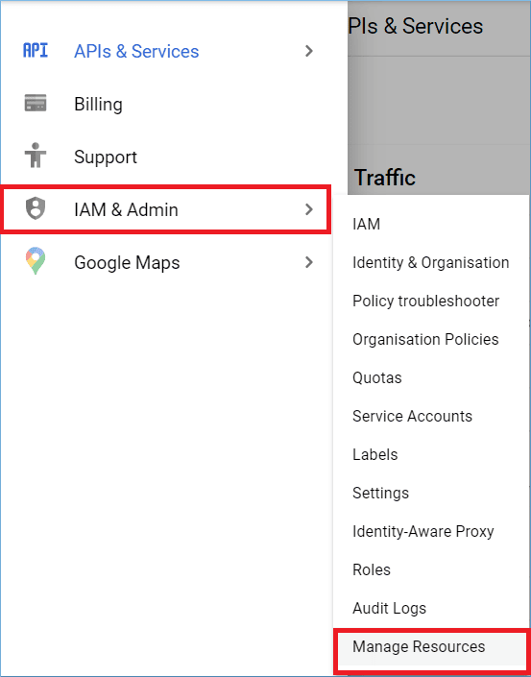Click the Traffic heading in dimmed page

(x=385, y=178)
